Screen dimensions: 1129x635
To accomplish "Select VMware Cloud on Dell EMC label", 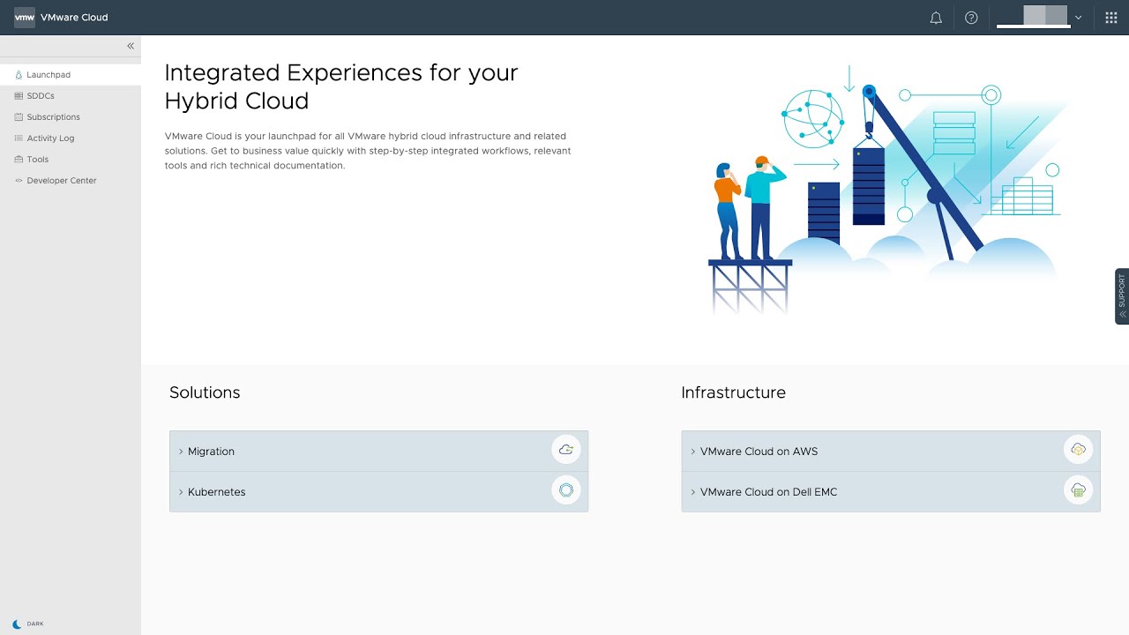I will tap(768, 492).
